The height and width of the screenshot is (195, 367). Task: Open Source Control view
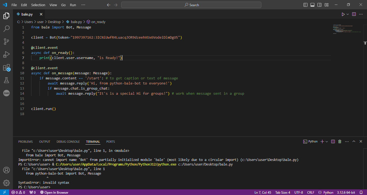coord(6,42)
